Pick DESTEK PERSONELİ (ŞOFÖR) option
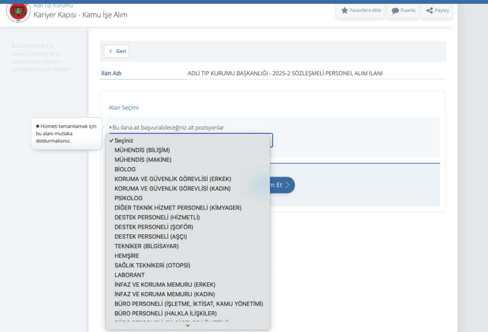The width and height of the screenshot is (488, 332). tap(153, 227)
